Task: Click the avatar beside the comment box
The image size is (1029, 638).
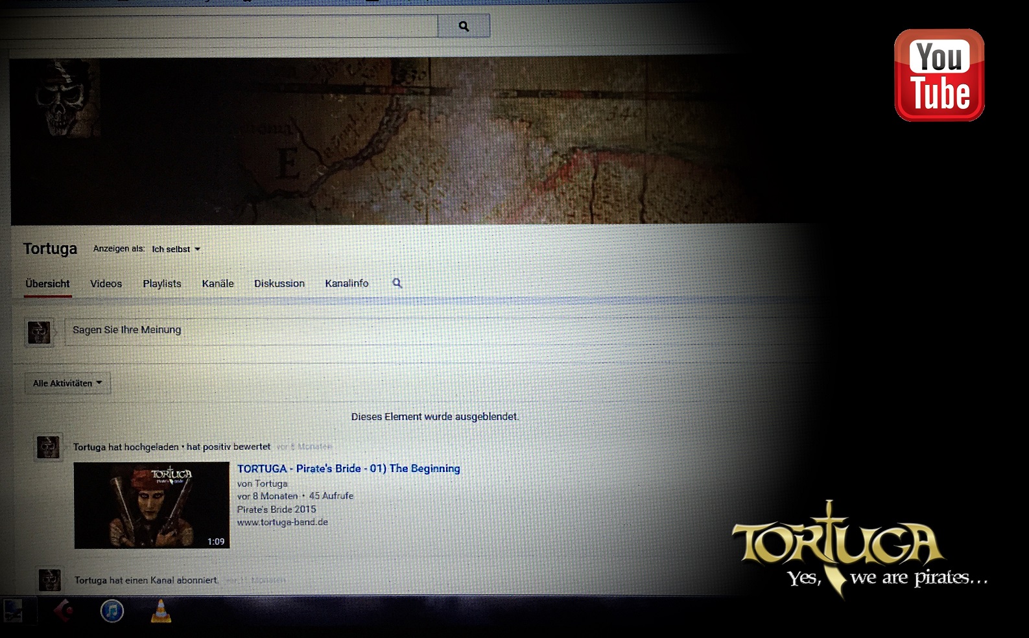Action: [39, 332]
